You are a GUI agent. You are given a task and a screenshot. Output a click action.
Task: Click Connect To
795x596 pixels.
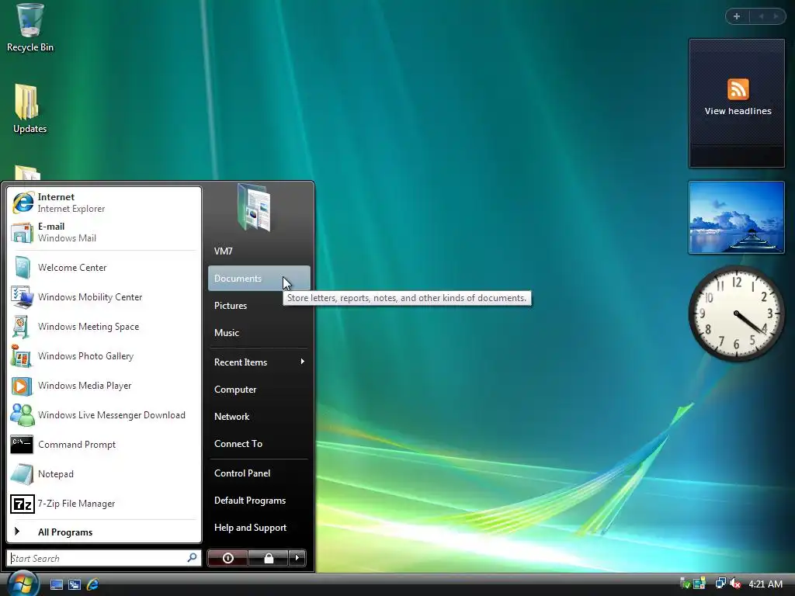[259, 444]
